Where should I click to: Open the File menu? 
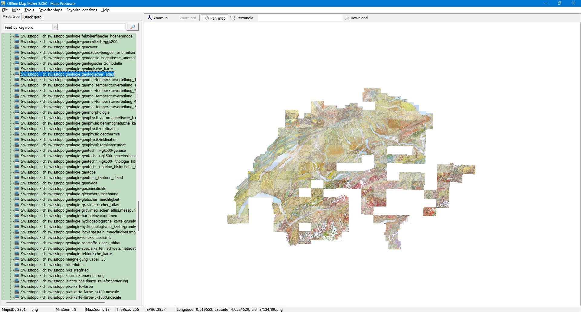coord(5,10)
